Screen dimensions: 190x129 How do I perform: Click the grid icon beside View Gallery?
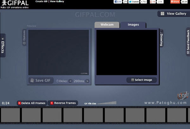point(162,14)
